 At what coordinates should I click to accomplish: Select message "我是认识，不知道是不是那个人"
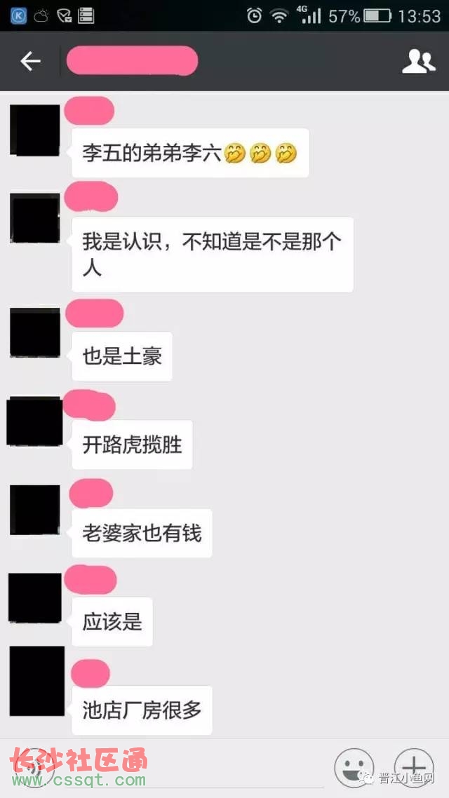coord(213,255)
